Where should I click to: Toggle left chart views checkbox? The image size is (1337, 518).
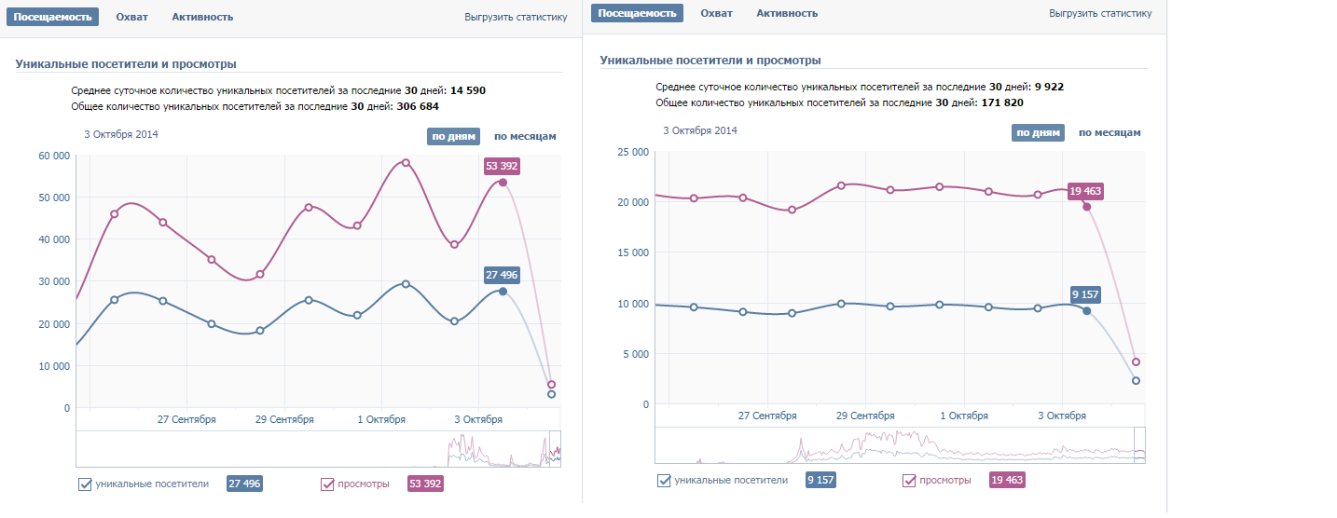(327, 484)
